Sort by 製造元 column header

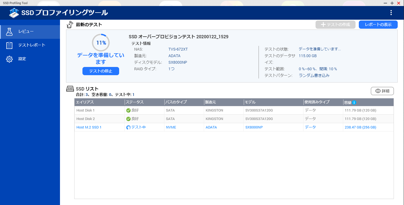tap(224, 102)
